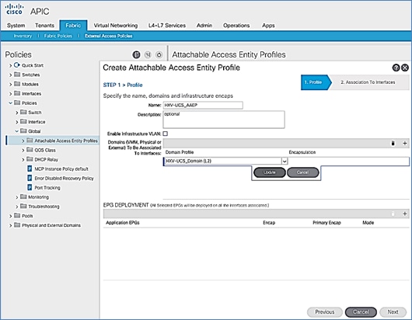Select DHCP Relay in tree

(x=46, y=159)
